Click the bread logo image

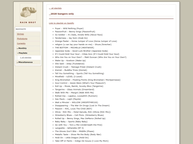pos(28,12)
